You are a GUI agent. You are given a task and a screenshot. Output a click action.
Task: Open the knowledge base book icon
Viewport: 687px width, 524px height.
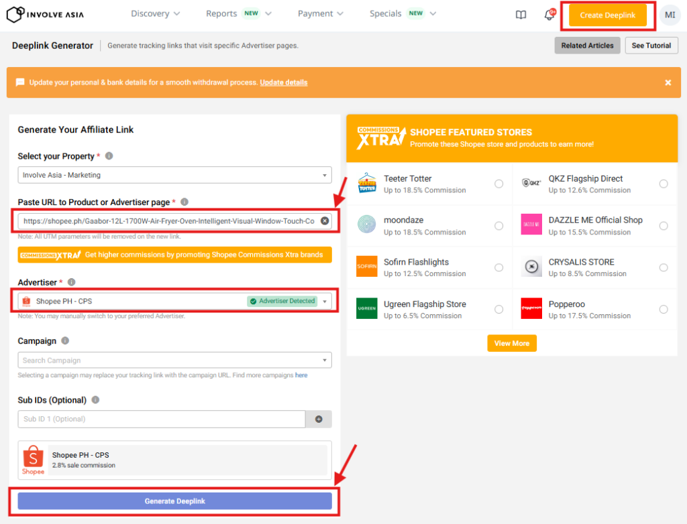521,15
